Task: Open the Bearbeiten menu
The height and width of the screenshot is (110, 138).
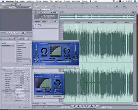Action: tap(30, 1)
